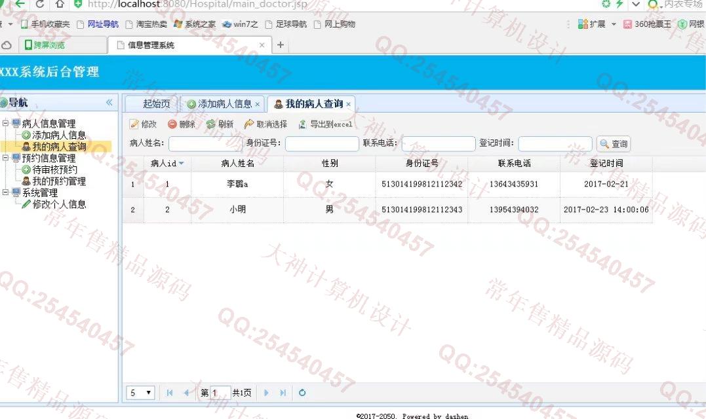Click the 登记时间 column header

606,163
